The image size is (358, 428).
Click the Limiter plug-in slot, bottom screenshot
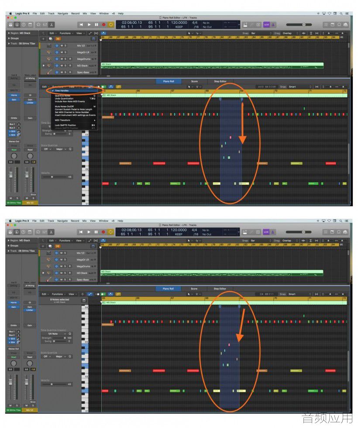[30, 310]
